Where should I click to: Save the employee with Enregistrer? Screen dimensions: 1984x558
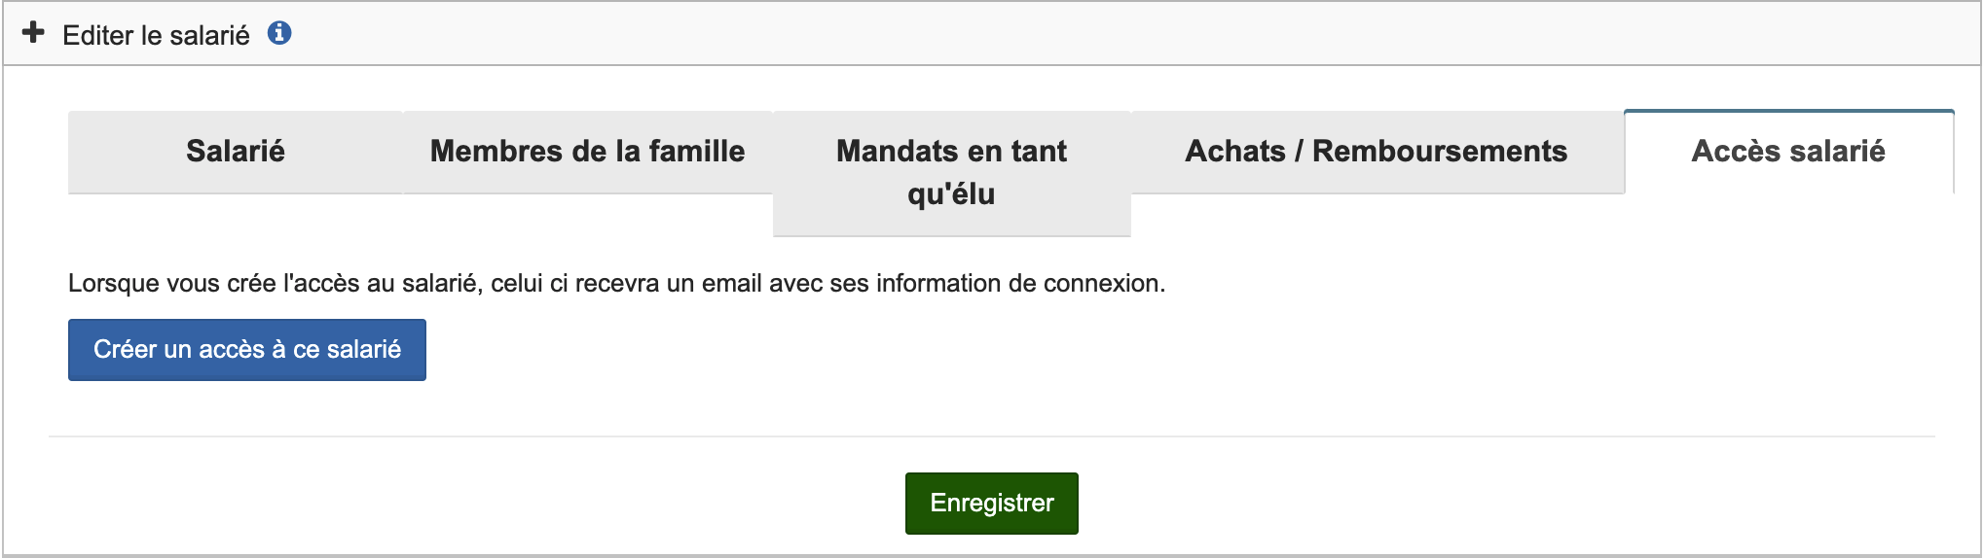[x=991, y=504]
